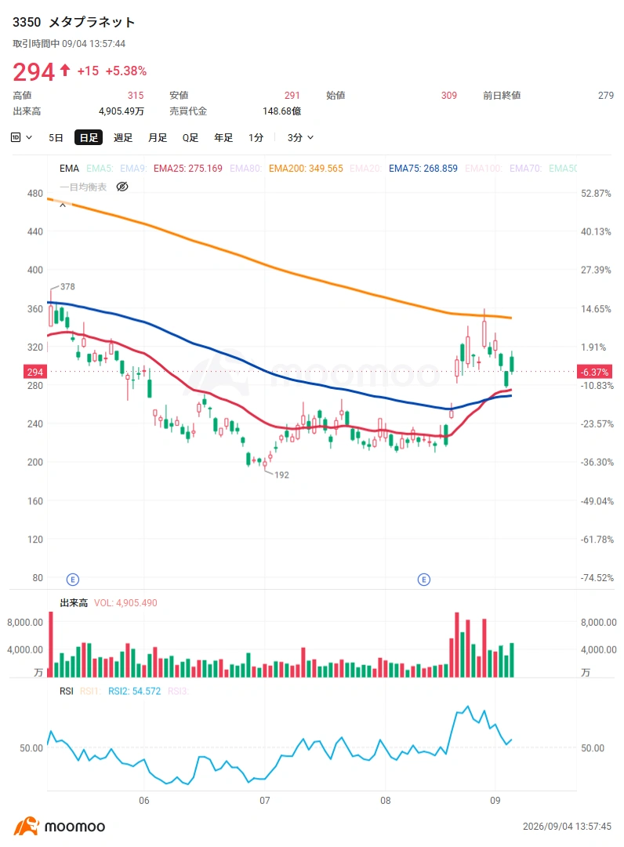The width and height of the screenshot is (624, 847).
Task: Click the 始値 309 value
Action: [x=448, y=96]
